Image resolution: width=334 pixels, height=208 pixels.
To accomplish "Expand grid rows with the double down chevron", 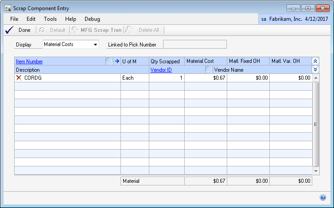I will point(315,70).
